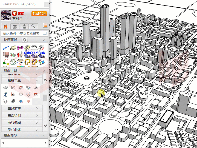Click the plugin name search input field
Screen dimensions: 197x148
click(21, 33)
